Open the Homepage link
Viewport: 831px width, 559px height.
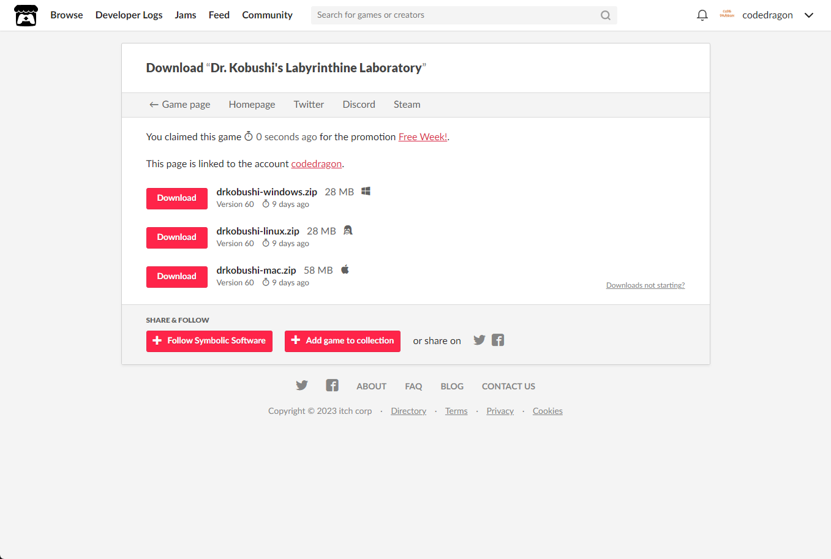tap(252, 105)
